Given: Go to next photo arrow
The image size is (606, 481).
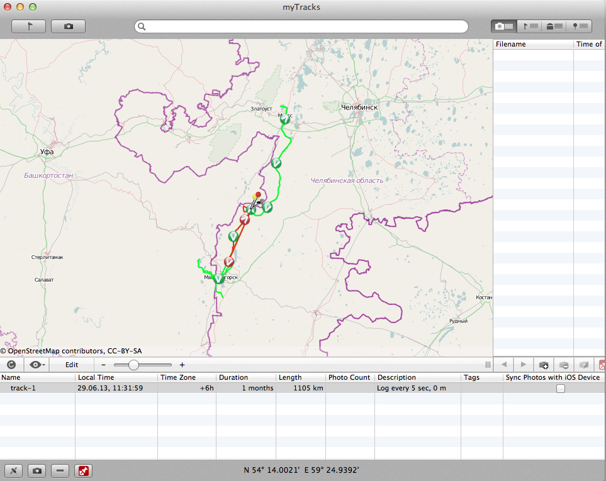Looking at the screenshot, I should click(x=524, y=365).
